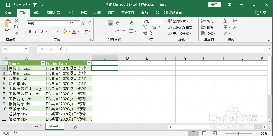
Task: Apply the cell borders icon
Action: click(53, 31)
